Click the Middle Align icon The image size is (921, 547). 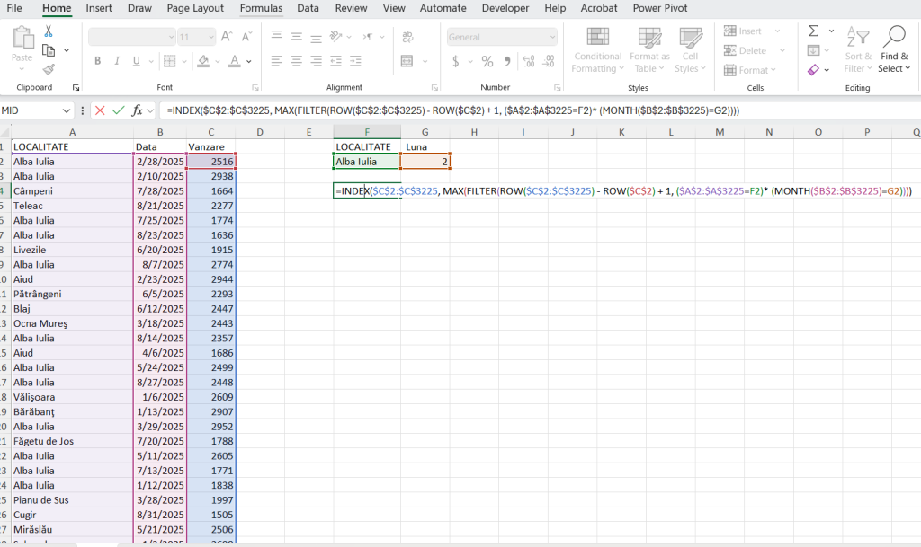(x=297, y=36)
